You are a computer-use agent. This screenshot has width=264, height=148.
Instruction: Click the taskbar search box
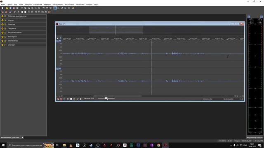point(30,145)
